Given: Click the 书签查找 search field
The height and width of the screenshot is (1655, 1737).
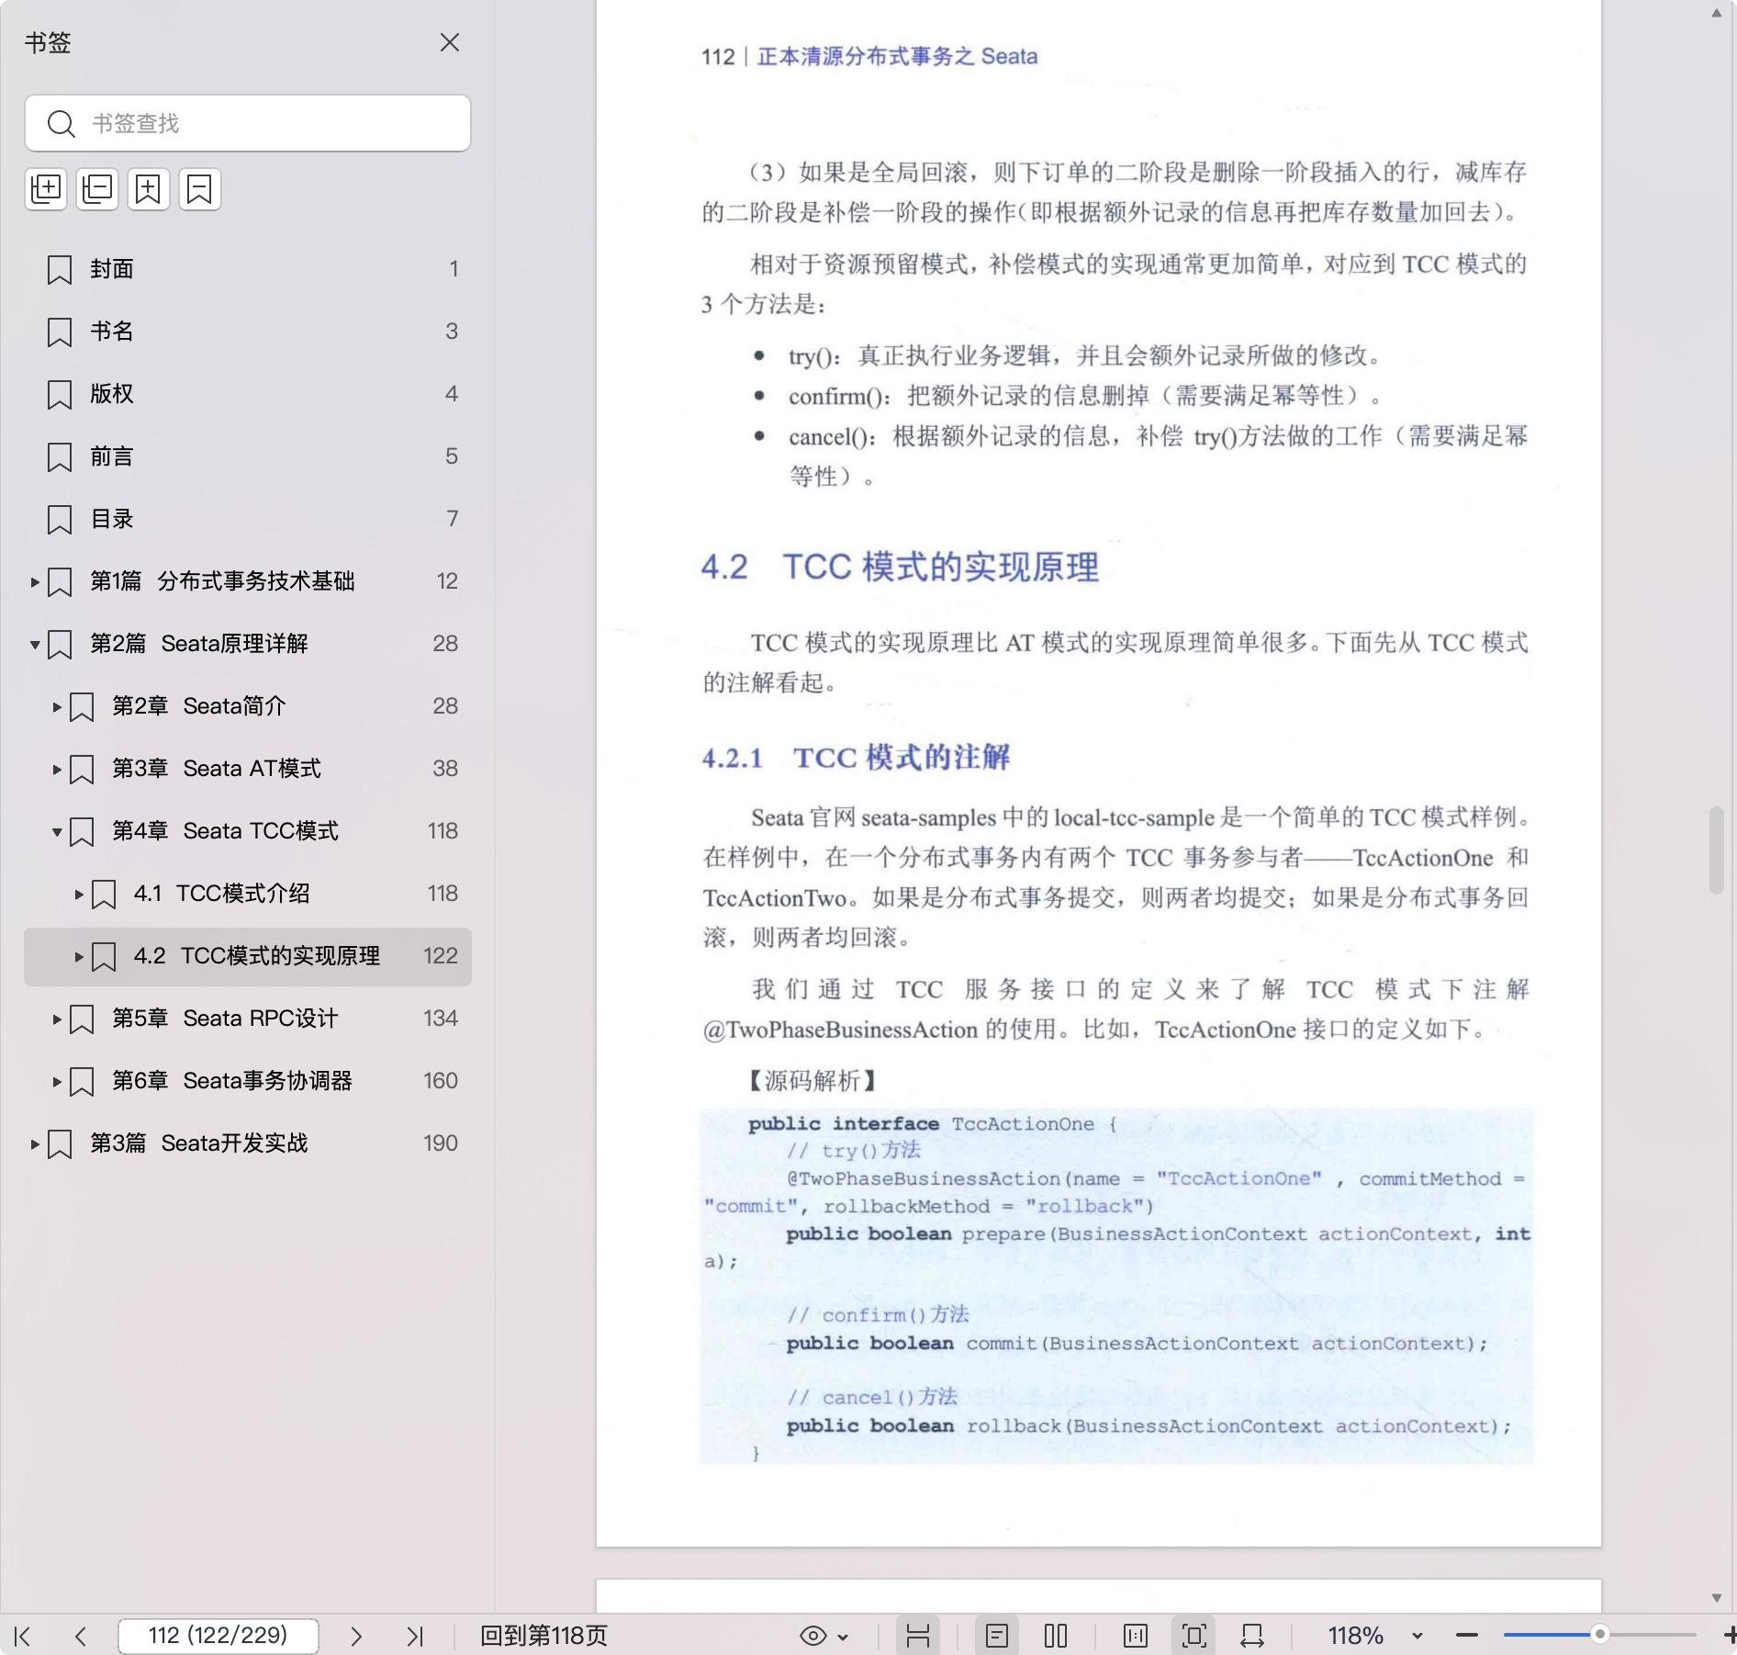Looking at the screenshot, I should pos(266,123).
